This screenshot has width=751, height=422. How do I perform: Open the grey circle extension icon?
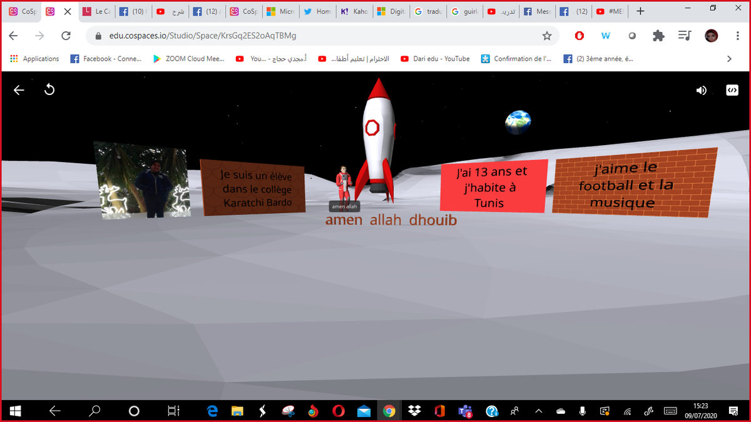(x=632, y=36)
